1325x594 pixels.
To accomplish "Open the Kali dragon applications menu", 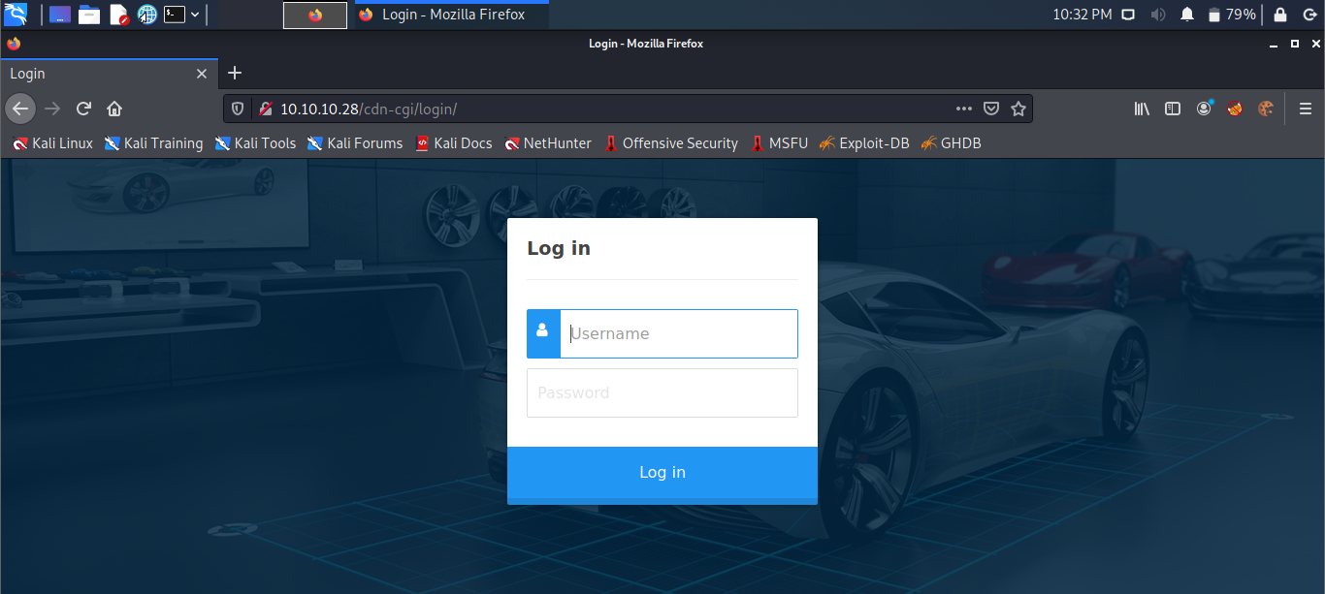I will point(16,15).
